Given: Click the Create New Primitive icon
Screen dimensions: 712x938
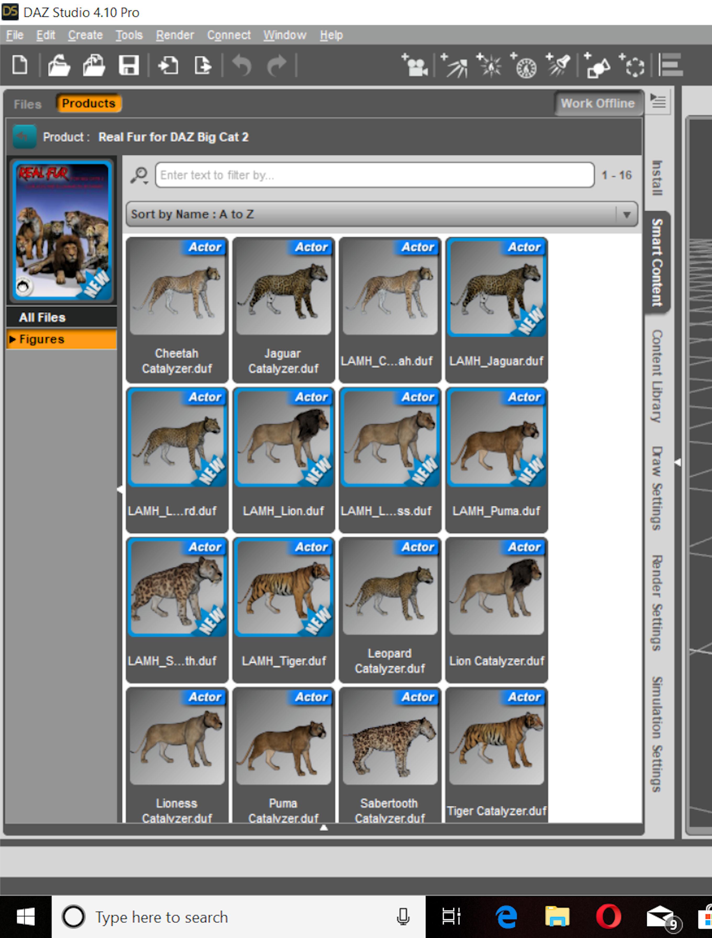Looking at the screenshot, I should [x=597, y=66].
